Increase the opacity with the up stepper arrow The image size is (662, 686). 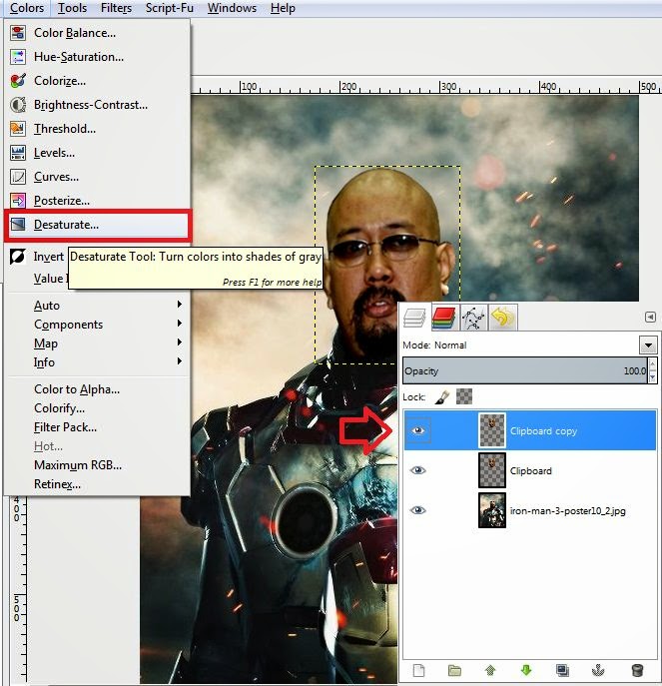[653, 364]
